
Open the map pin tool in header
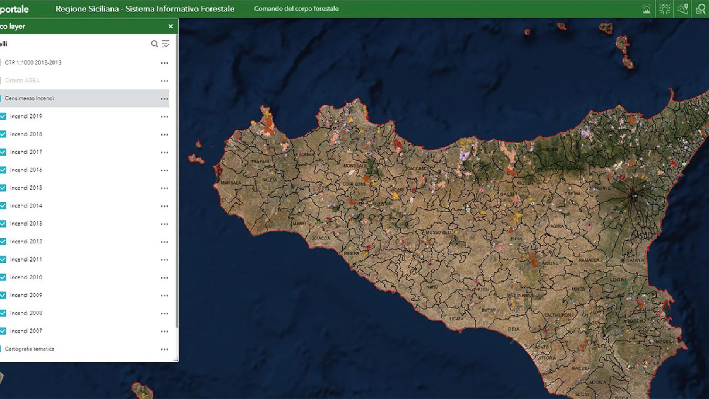(682, 9)
